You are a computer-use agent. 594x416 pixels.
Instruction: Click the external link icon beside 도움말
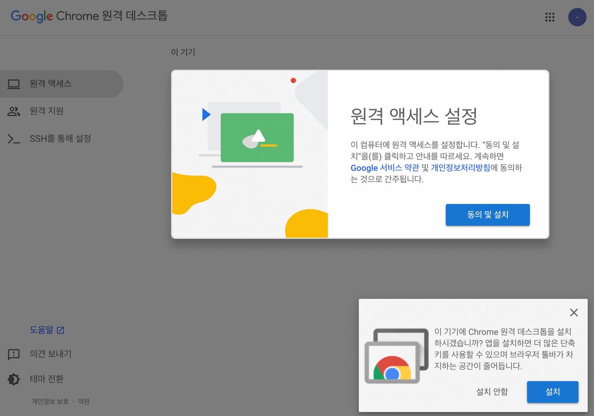pyautogui.click(x=61, y=330)
